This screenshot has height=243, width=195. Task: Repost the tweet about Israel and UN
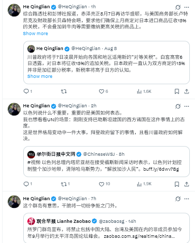click(x=65, y=184)
